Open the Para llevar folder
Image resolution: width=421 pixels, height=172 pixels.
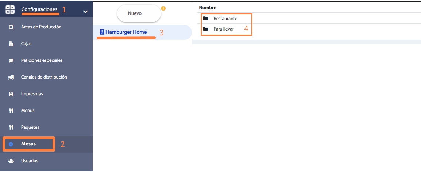tap(223, 29)
